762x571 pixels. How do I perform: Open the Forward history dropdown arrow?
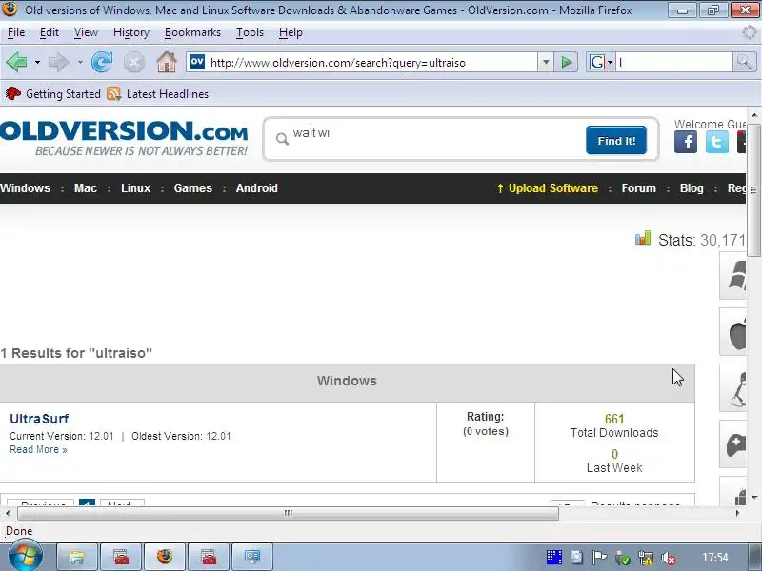(80, 63)
